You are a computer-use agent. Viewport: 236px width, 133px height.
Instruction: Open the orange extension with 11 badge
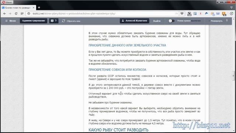point(224,14)
